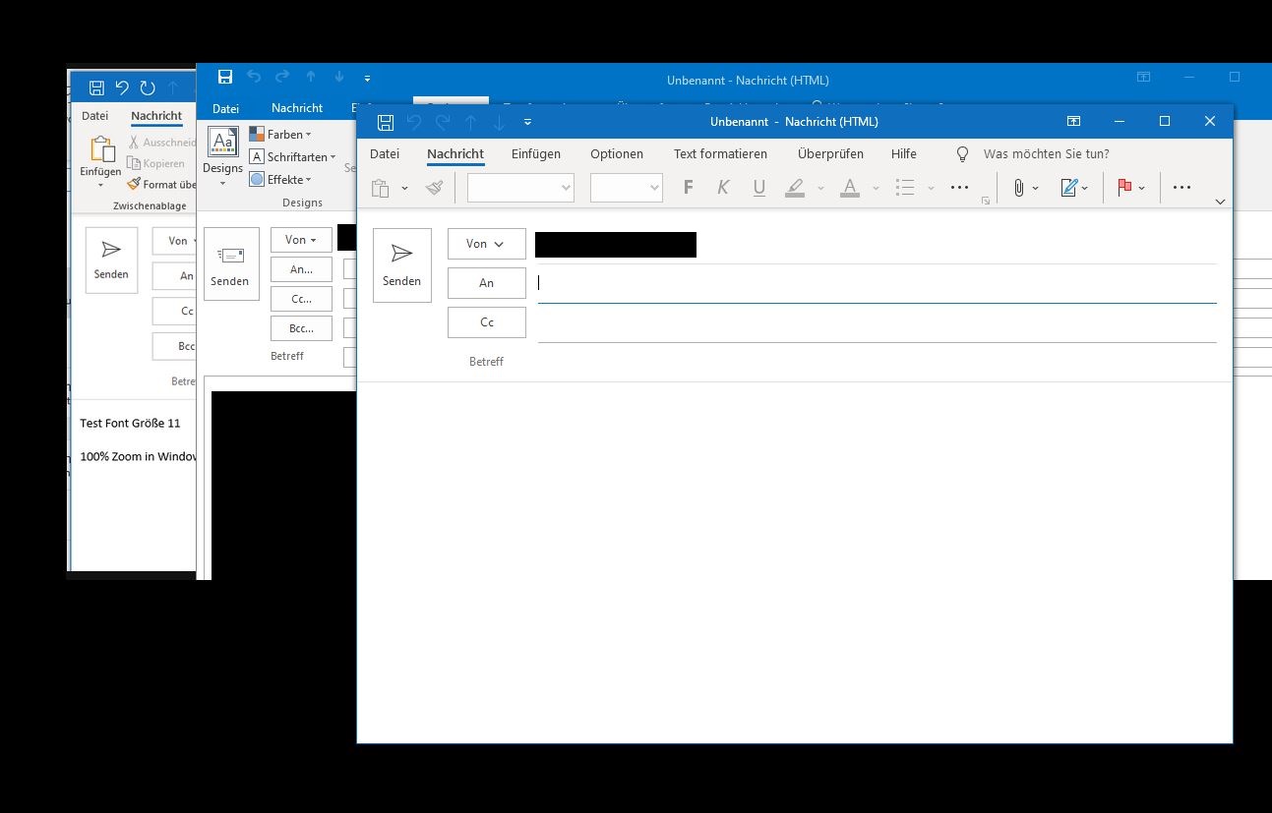This screenshot has width=1272, height=813.
Task: Open the Designs gallery in middle window
Action: coord(222,157)
